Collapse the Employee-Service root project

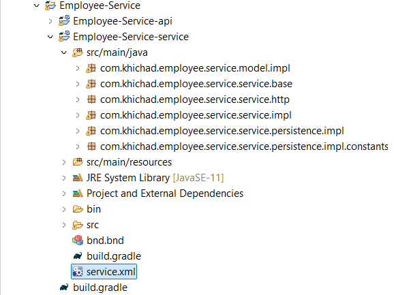tap(37, 5)
